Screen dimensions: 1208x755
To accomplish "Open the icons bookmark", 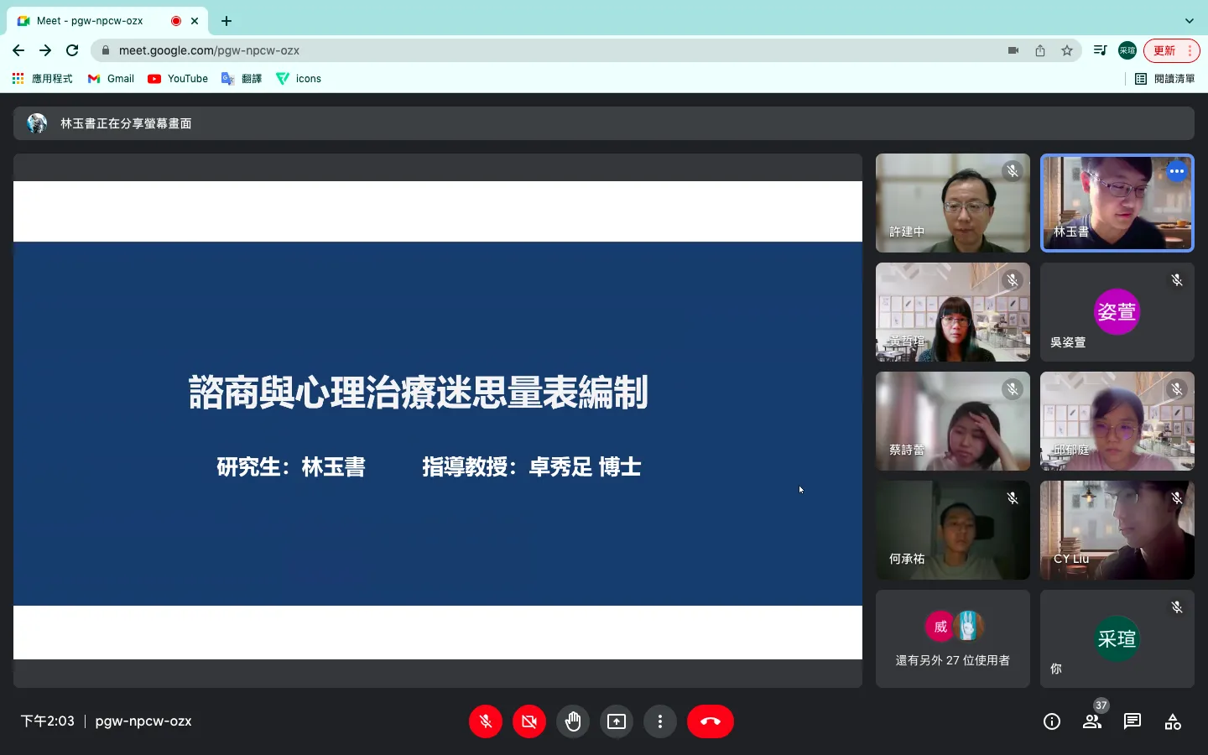I will [x=299, y=79].
